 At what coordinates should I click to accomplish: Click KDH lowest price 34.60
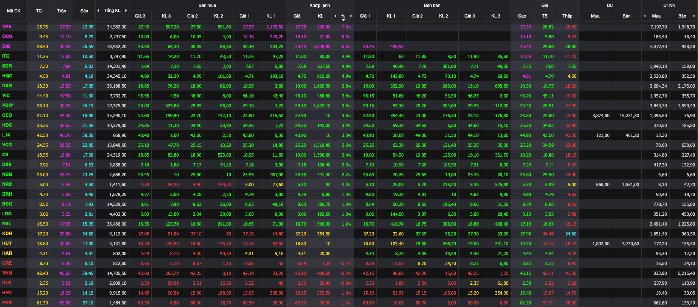571,234
